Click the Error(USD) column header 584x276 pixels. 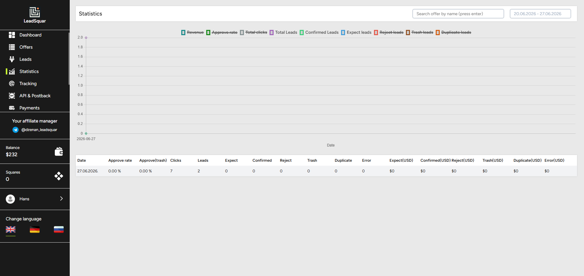coord(554,160)
